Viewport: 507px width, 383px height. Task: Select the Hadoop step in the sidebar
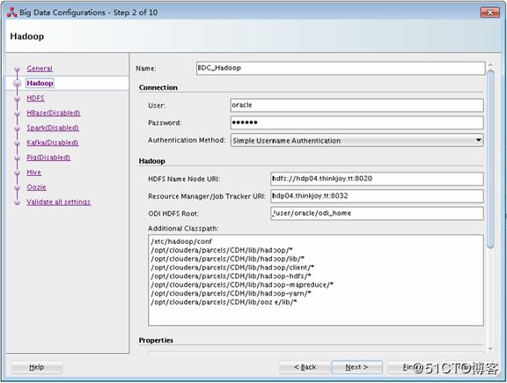40,83
